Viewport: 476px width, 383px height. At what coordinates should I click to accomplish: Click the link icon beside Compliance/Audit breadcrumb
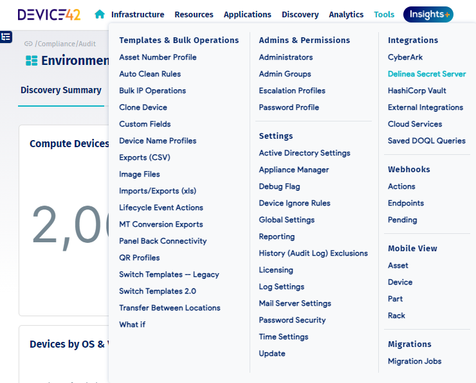point(28,44)
